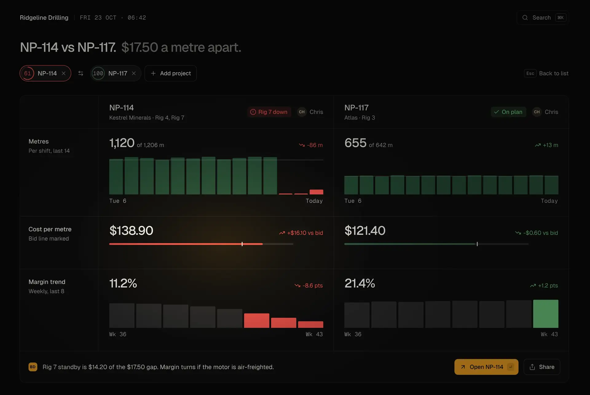Click the Rig 7 down status badge
Viewport: 590px width, 395px height.
(269, 112)
